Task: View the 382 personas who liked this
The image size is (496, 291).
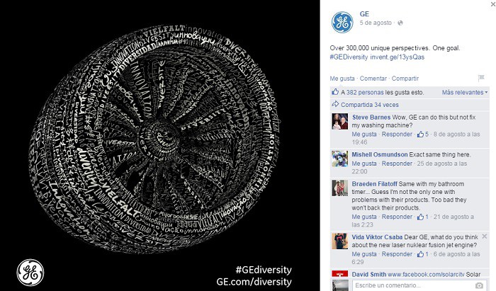Action: (365, 92)
